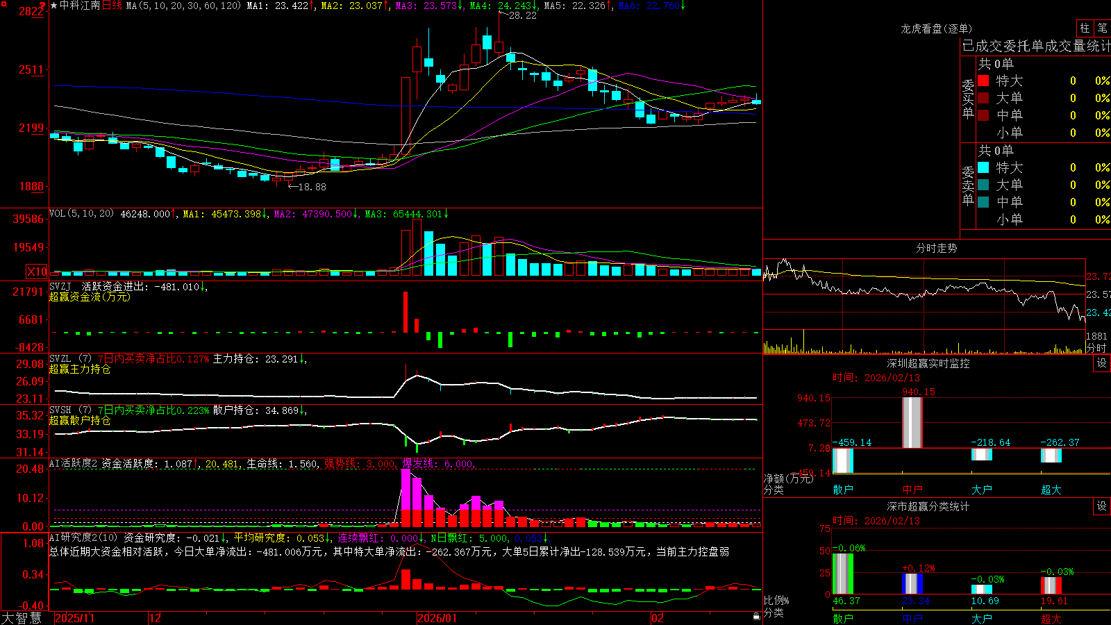1111x625 pixels.
Task: Click the MA(5,10,20,30,60,120) indicator parameters
Action: pyautogui.click(x=183, y=6)
